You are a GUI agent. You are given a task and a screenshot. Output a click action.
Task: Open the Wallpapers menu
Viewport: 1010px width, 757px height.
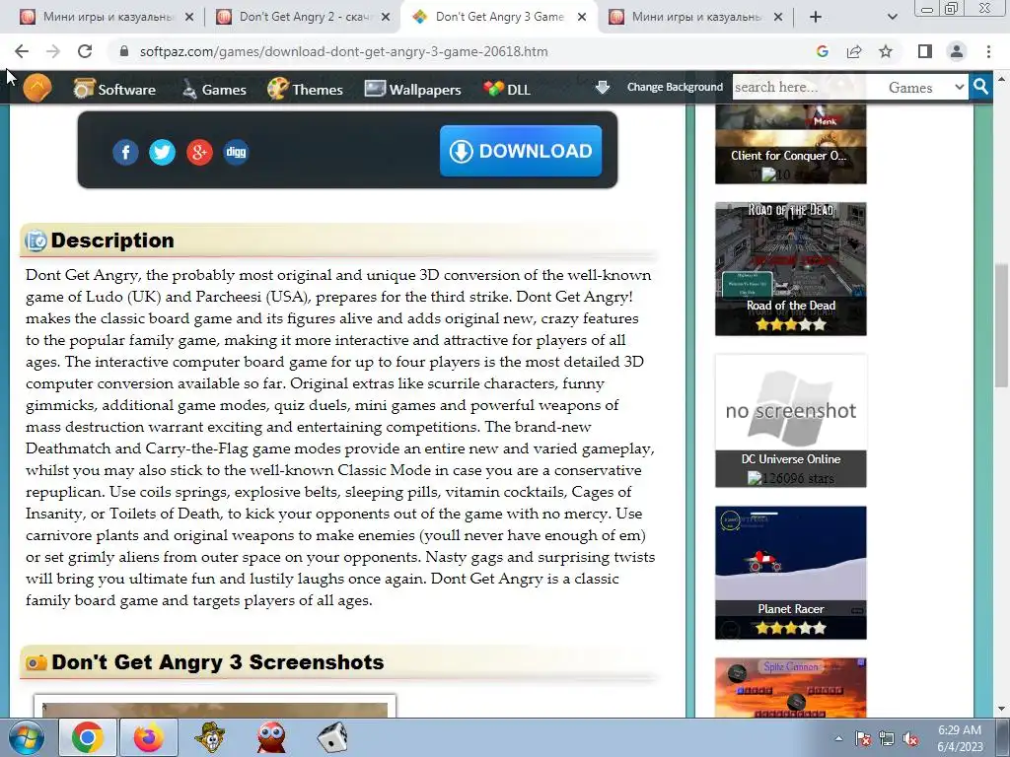pos(413,89)
